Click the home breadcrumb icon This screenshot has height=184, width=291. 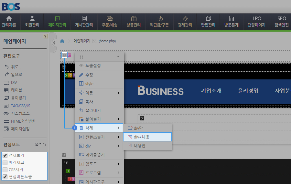coord(62,41)
